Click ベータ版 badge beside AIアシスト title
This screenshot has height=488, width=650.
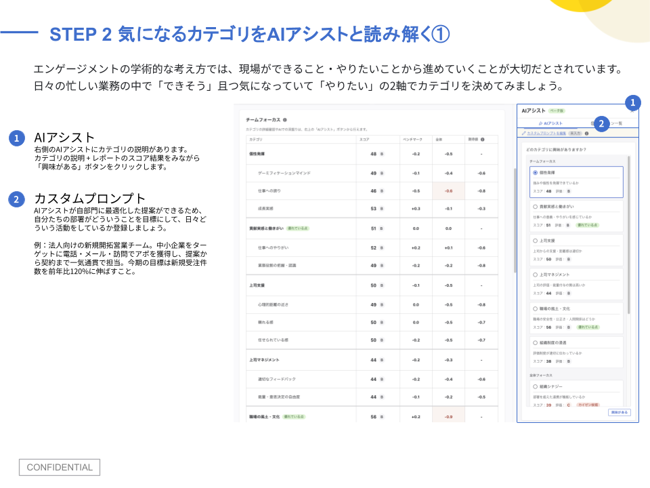click(557, 110)
